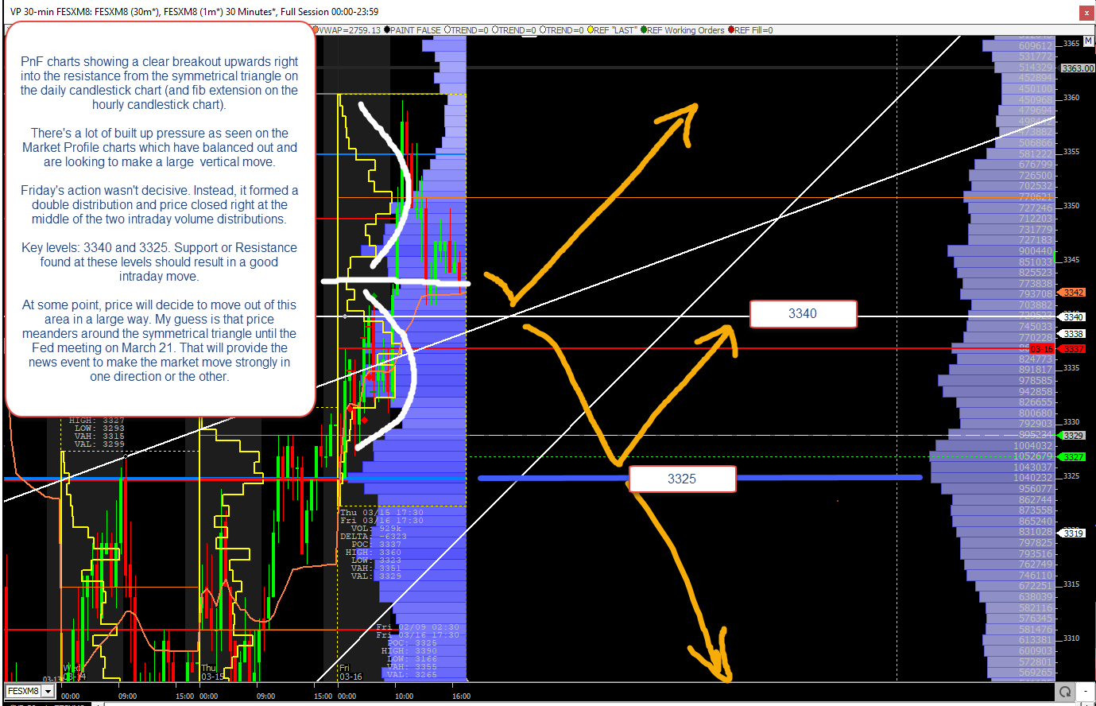Viewport: 1096px width, 706px height.
Task: Click the DELTA: -6323 session statistic
Action: point(374,537)
